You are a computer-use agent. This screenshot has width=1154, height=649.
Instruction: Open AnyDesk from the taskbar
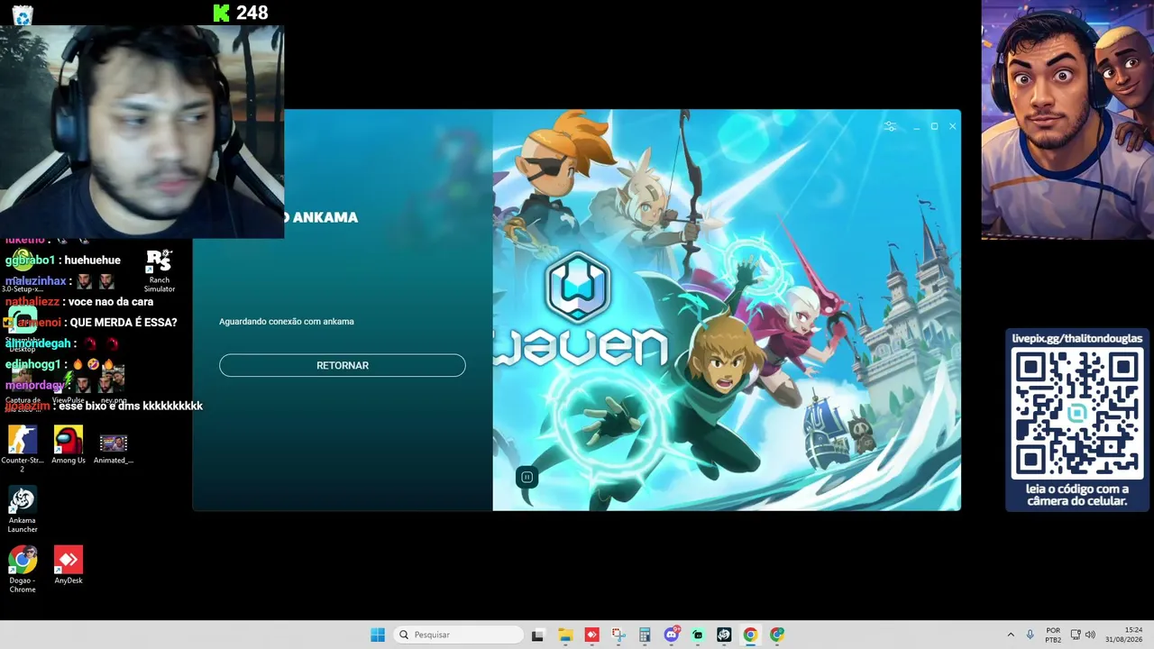coord(591,635)
